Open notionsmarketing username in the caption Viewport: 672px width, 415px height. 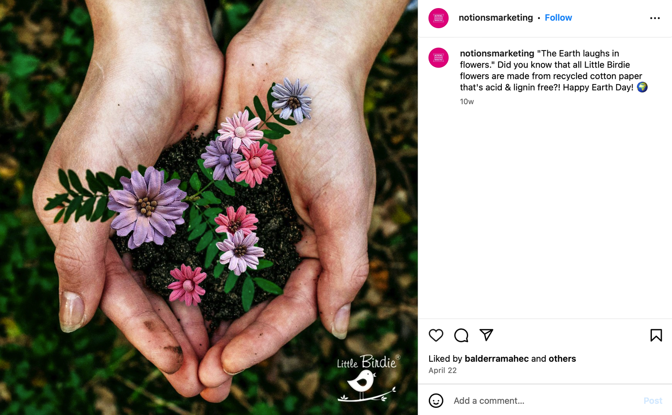click(x=497, y=53)
